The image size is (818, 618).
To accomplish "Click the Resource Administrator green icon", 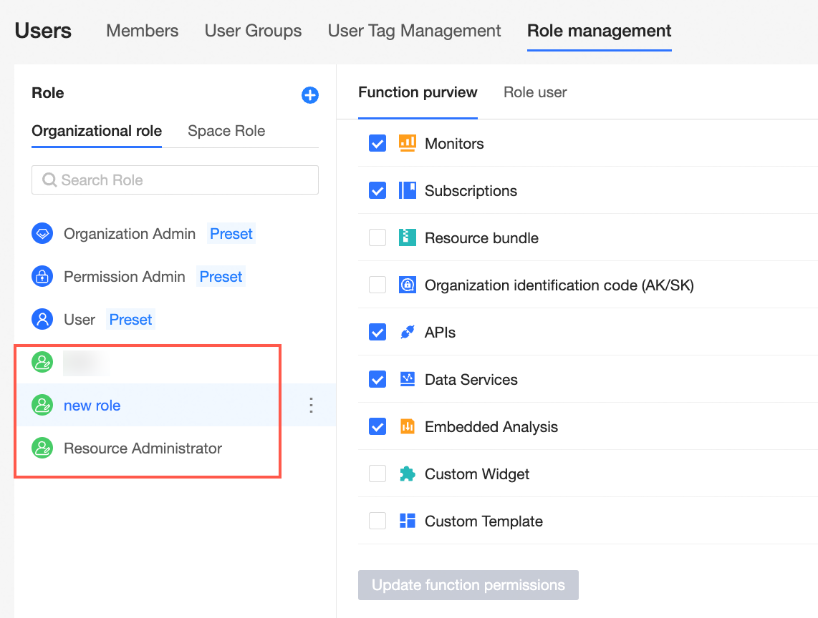I will point(42,448).
